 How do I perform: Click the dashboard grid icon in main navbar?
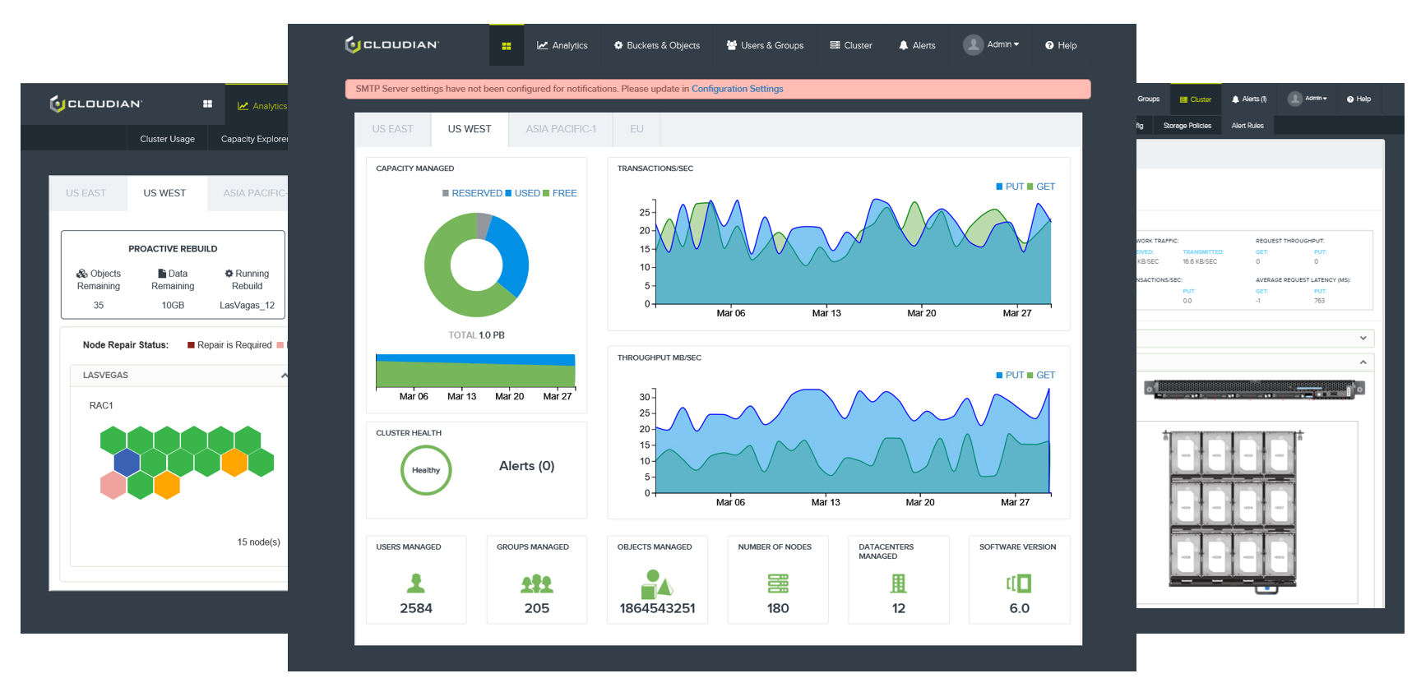point(507,46)
